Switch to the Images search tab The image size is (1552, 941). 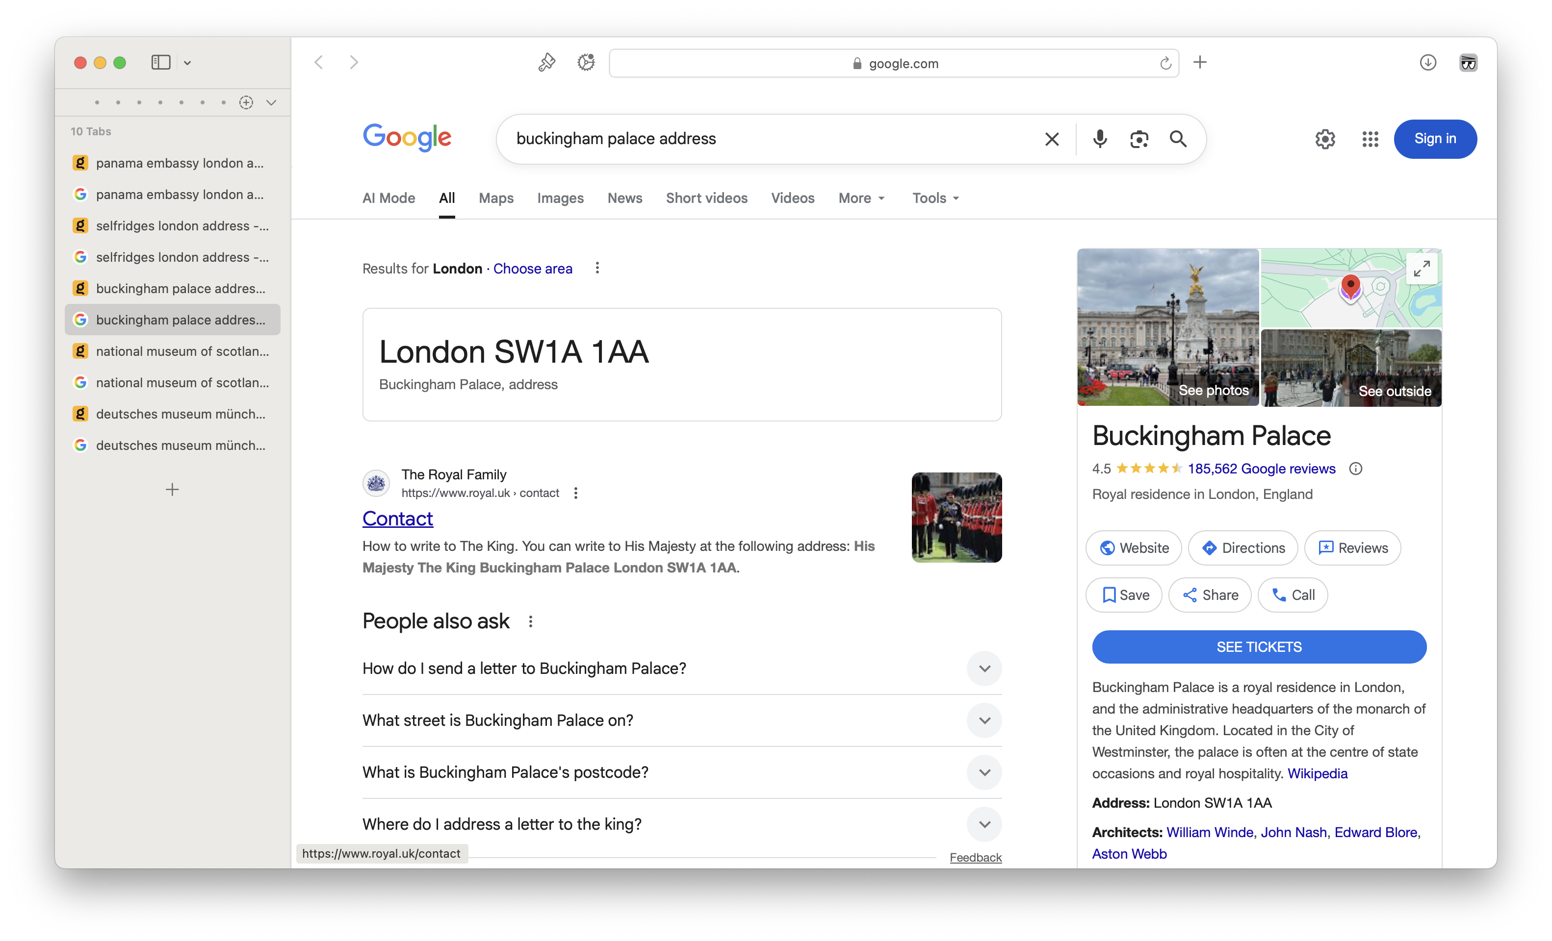[x=560, y=198]
